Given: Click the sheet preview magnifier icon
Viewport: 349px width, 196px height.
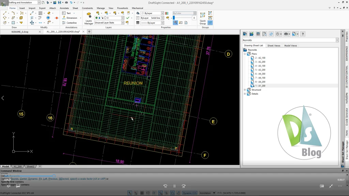Looking at the screenshot, I should [x=264, y=34].
